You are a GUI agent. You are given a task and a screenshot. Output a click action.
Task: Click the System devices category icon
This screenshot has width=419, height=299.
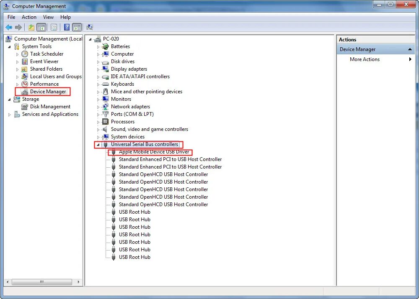pyautogui.click(x=106, y=137)
